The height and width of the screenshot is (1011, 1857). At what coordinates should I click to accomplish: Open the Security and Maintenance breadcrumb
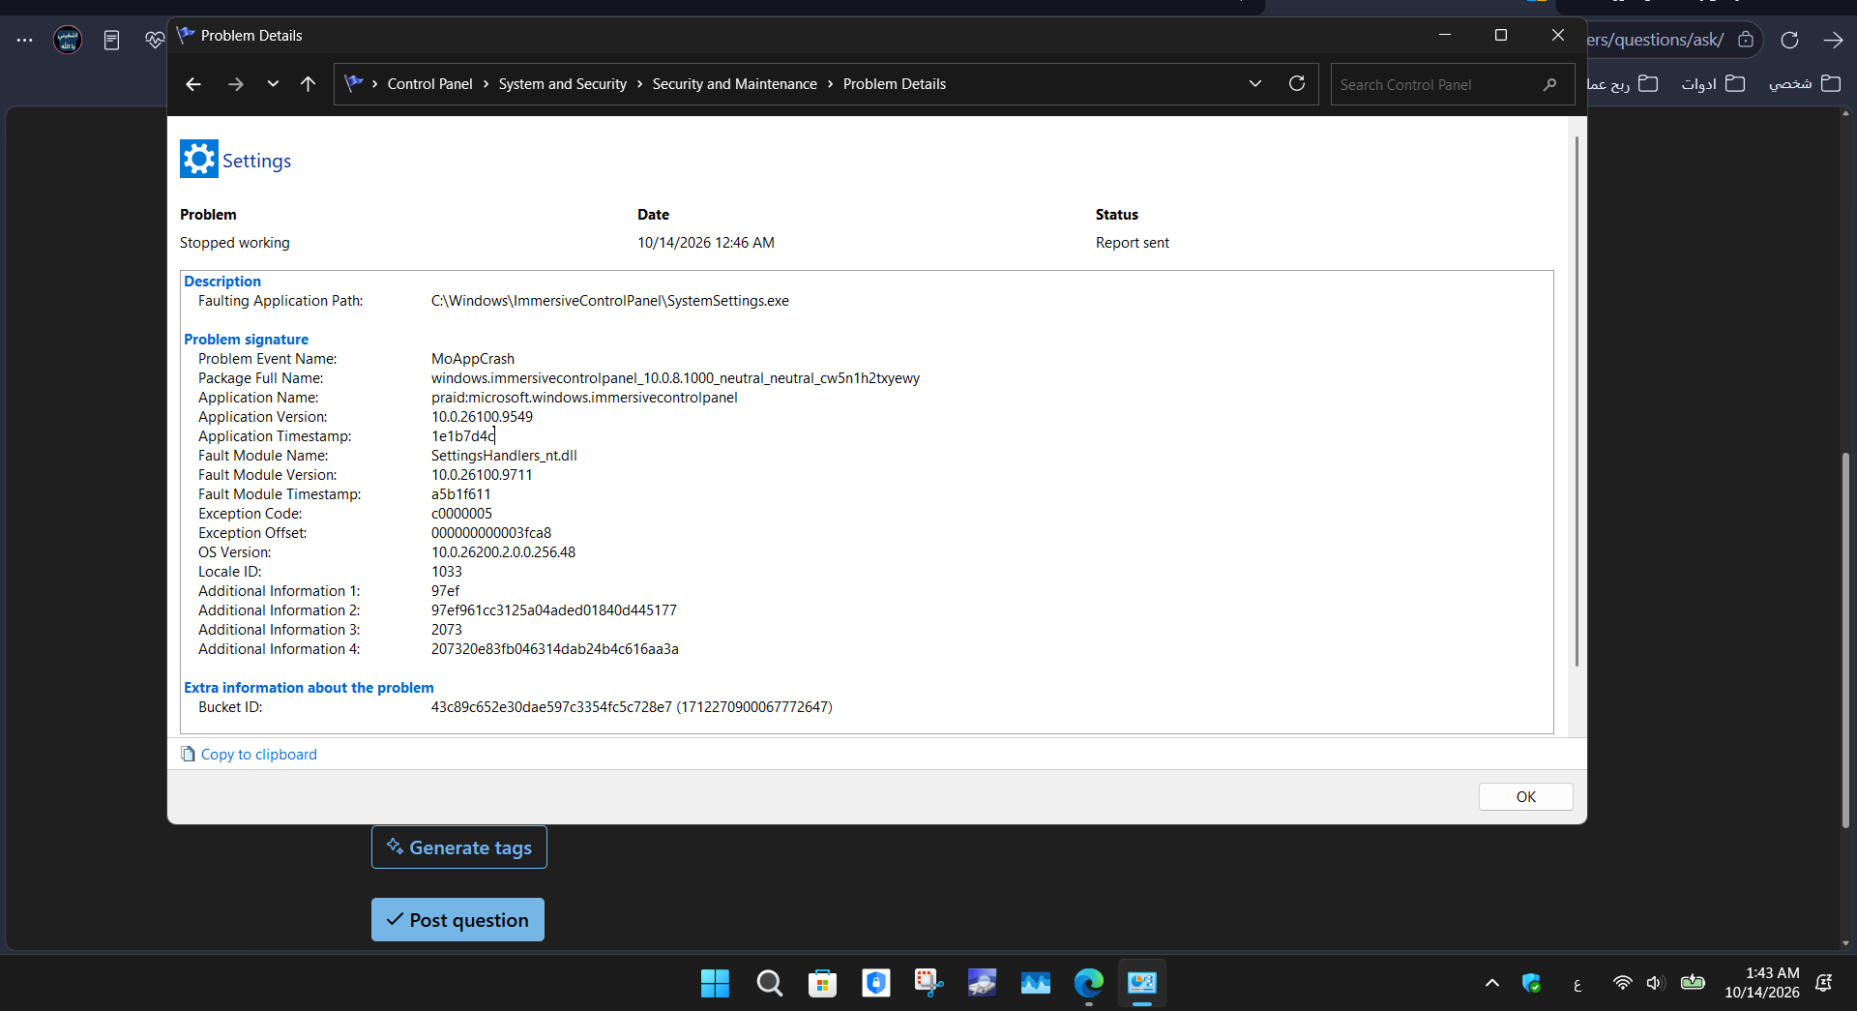click(x=734, y=84)
